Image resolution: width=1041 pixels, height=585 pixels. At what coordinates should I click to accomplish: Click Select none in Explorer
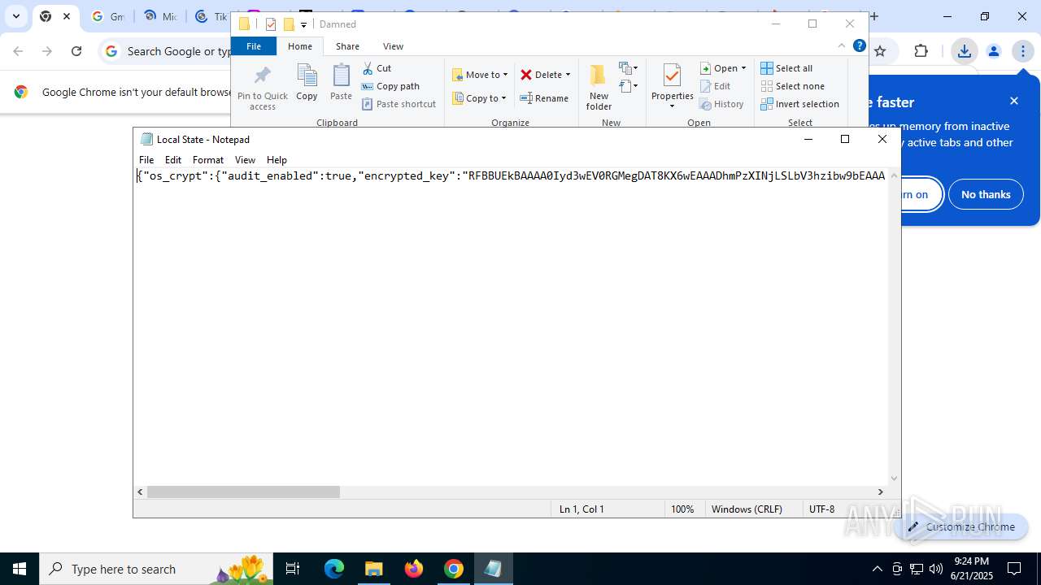pyautogui.click(x=792, y=86)
